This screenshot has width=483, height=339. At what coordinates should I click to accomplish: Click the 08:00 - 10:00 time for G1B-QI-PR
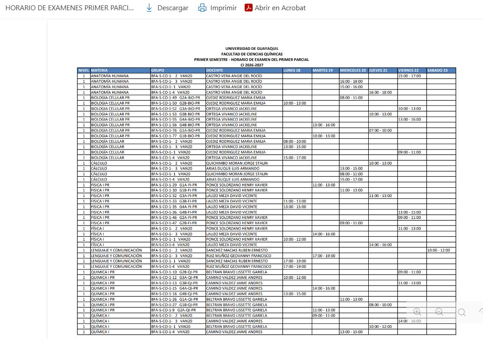380,305
